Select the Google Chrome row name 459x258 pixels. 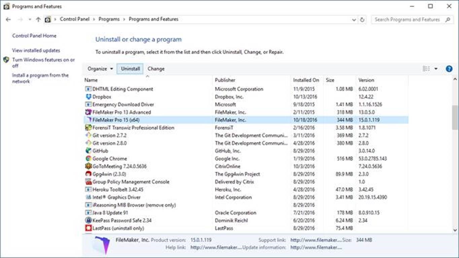tap(110, 159)
